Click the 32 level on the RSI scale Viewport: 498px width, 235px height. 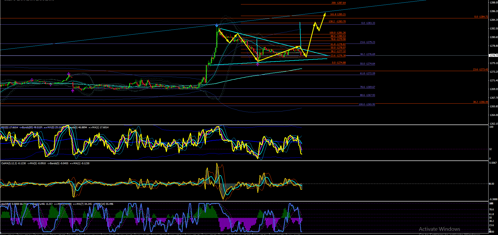click(490, 149)
